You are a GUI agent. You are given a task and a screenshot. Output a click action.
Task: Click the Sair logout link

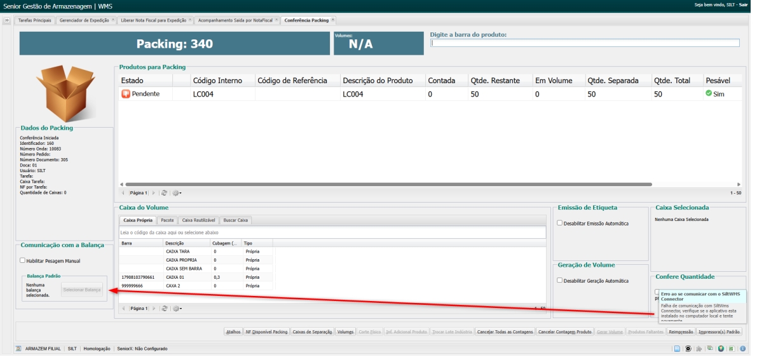click(743, 4)
